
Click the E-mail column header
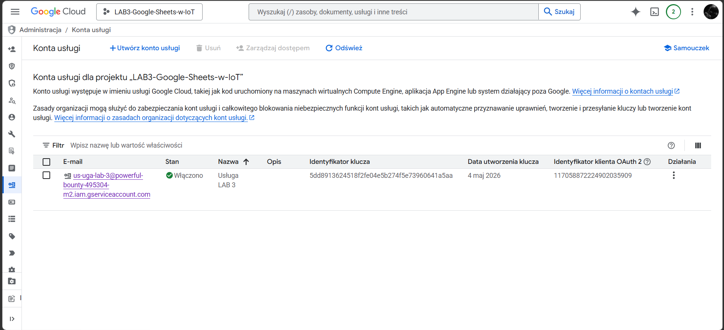tap(73, 162)
